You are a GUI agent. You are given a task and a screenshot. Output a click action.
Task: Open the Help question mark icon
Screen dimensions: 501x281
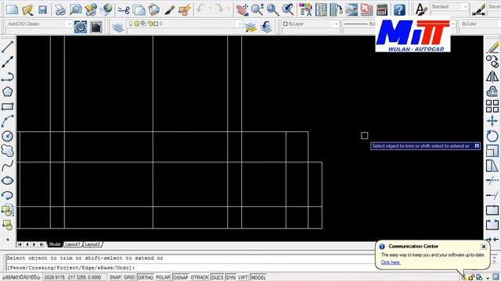click(x=399, y=10)
